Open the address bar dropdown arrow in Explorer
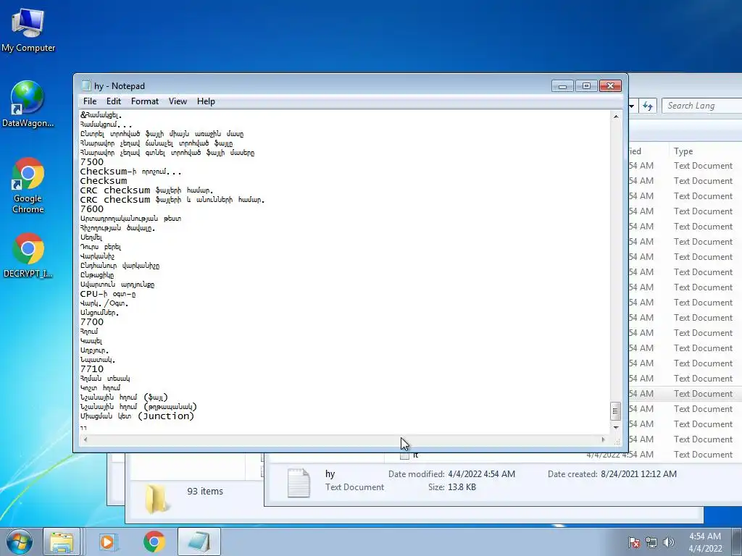This screenshot has width=742, height=556. (x=632, y=106)
